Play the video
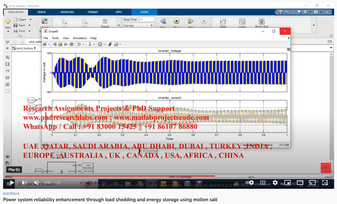337x204 pixels. [x=12, y=183]
